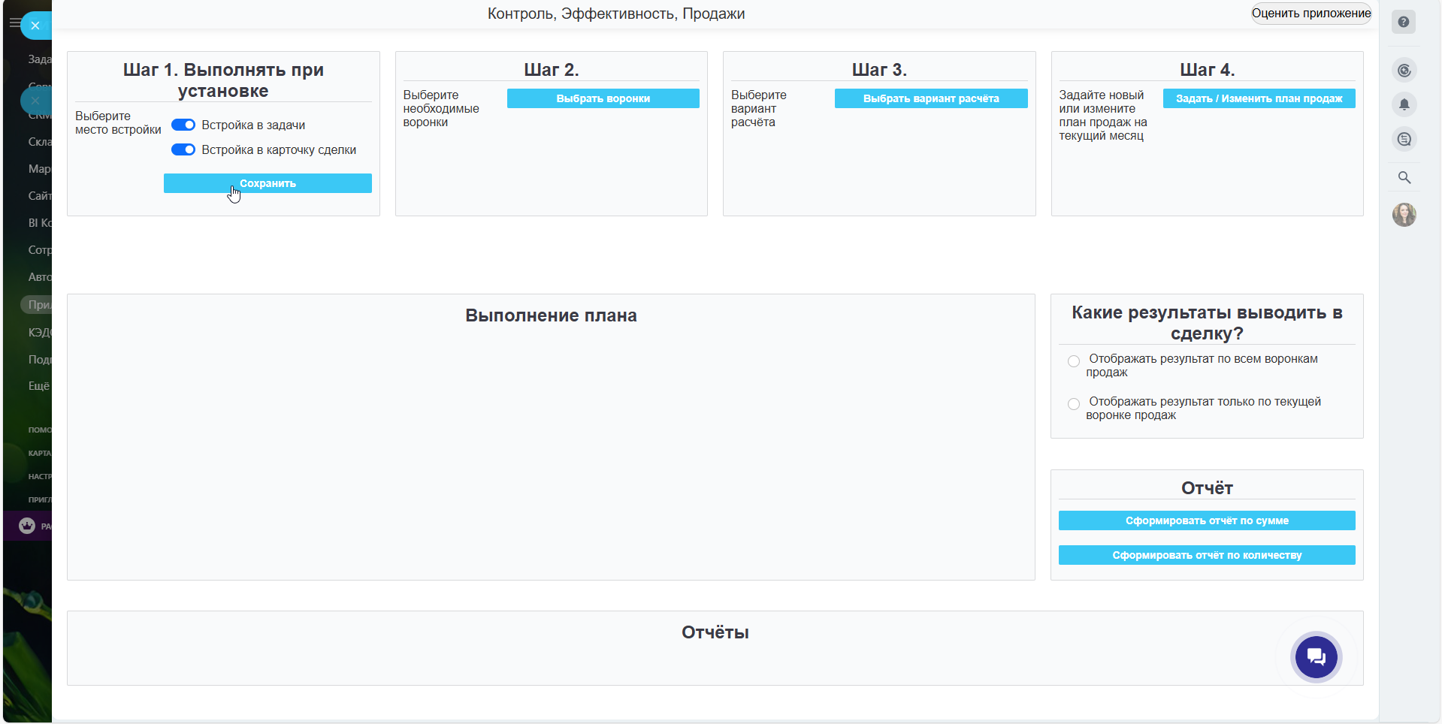Viewport: 1442px width, 724px height.
Task: Open the Ещё item in left menu
Action: tap(39, 386)
